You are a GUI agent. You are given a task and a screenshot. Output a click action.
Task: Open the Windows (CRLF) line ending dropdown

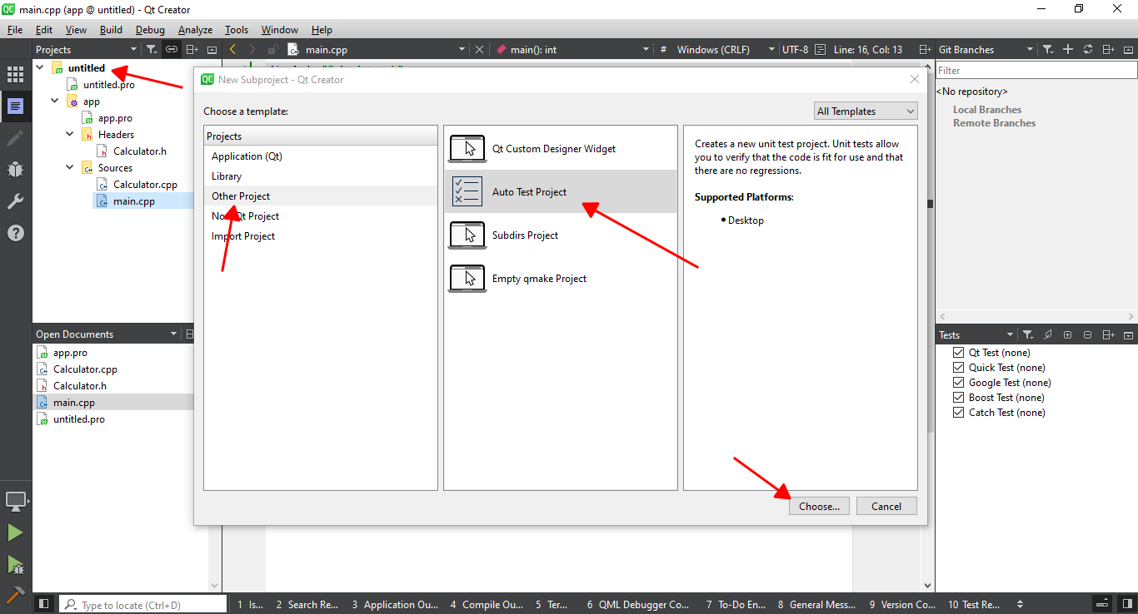(725, 50)
